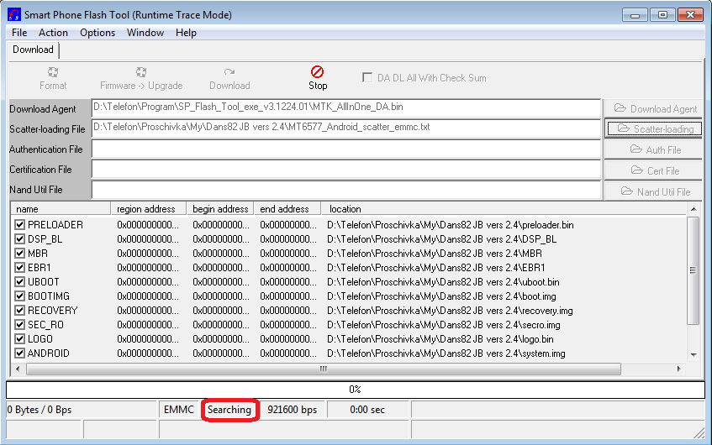712x445 pixels.
Task: Uncheck the LOGO partition checkbox
Action: [19, 339]
